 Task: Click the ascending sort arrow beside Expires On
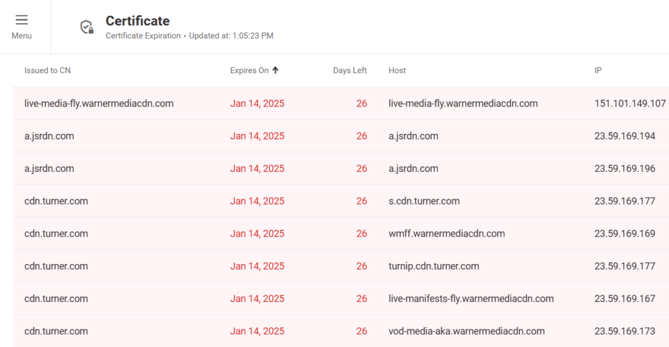(276, 71)
